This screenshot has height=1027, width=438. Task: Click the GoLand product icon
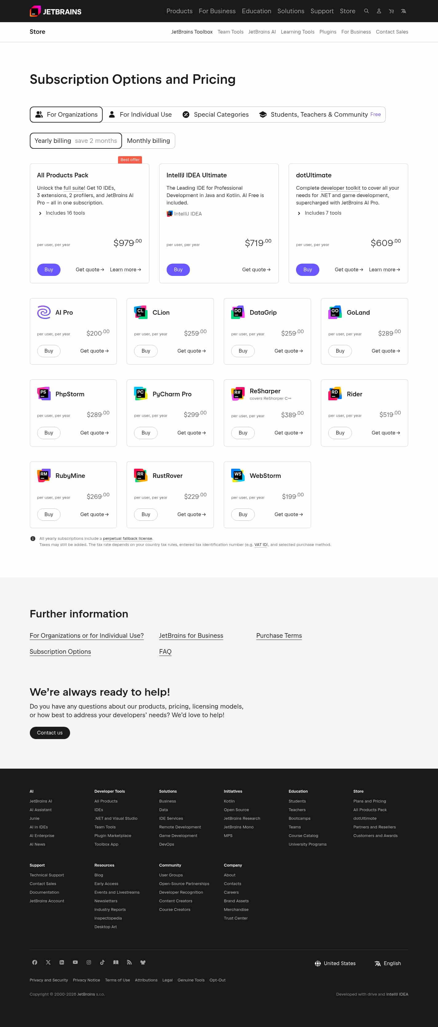(335, 312)
